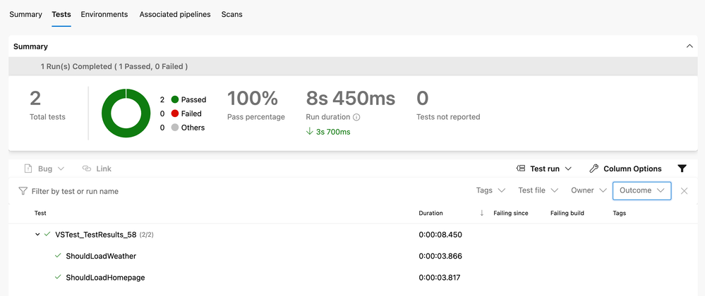Clear filters with the X icon
705x296 pixels.
[684, 191]
